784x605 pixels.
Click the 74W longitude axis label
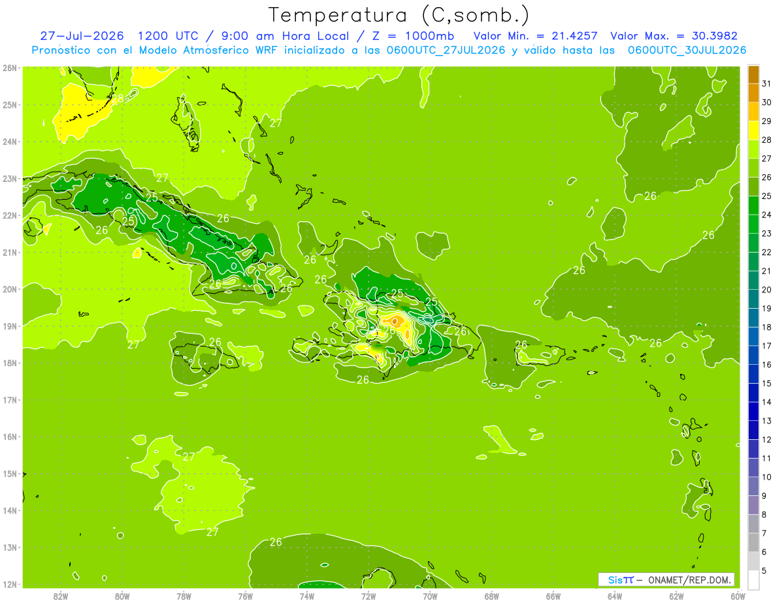307,596
